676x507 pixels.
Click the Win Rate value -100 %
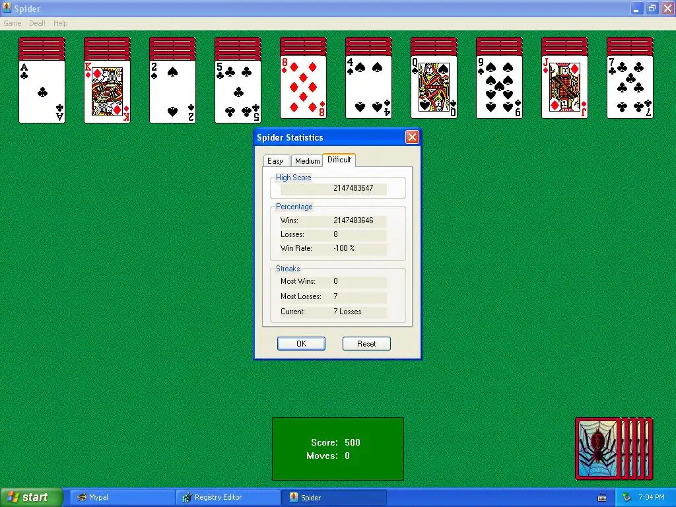(x=344, y=248)
